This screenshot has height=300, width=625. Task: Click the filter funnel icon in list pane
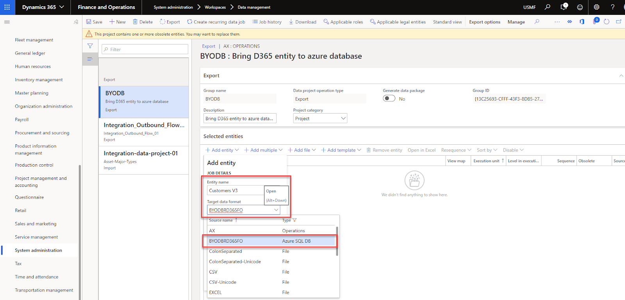(x=90, y=46)
